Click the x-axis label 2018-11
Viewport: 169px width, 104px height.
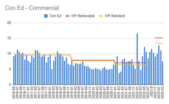pos(68,93)
